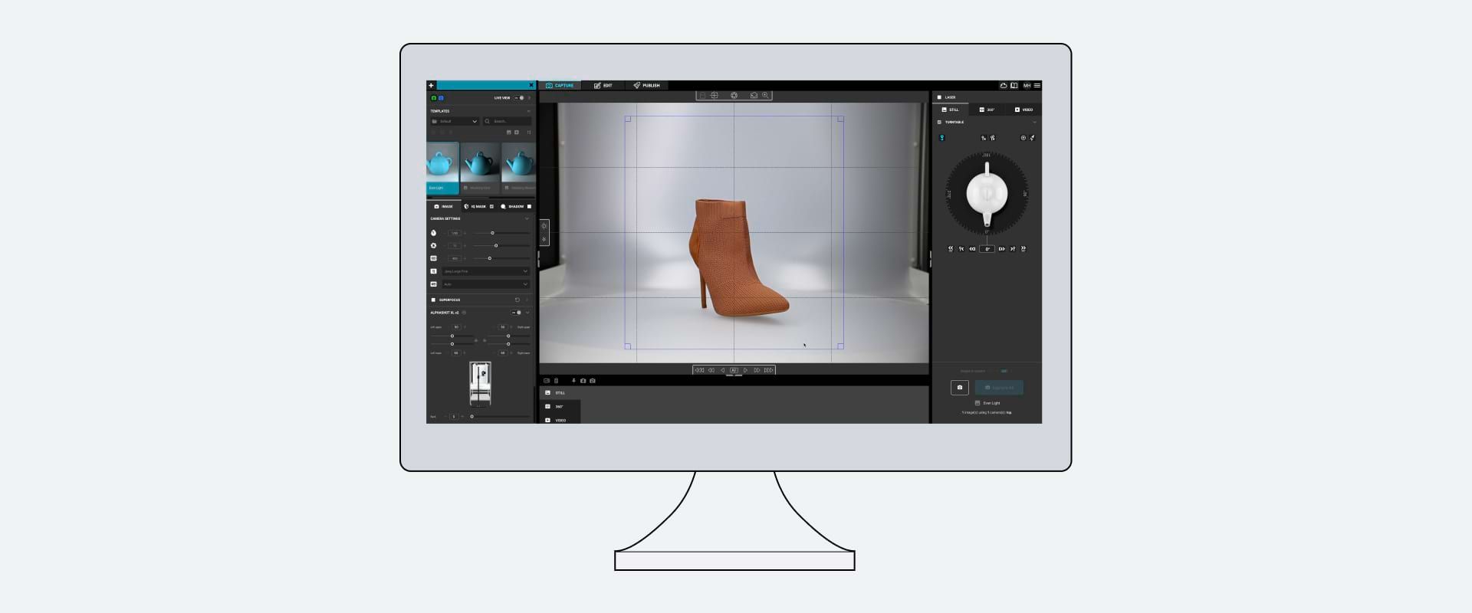This screenshot has height=613, width=1472.
Task: Click the aperture-shaped icon above preview
Action: click(x=734, y=96)
